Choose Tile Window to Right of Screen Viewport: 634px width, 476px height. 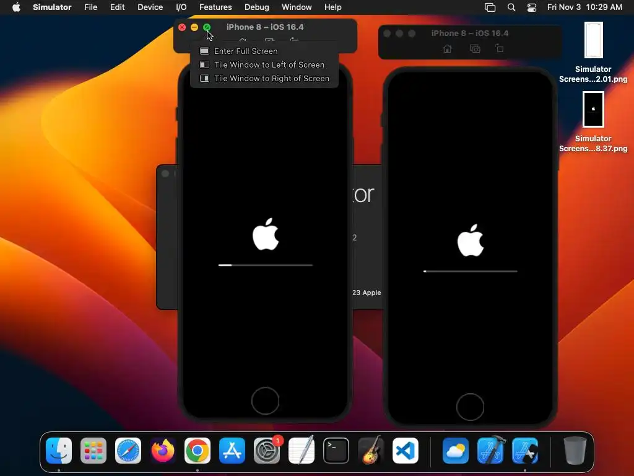click(x=264, y=79)
